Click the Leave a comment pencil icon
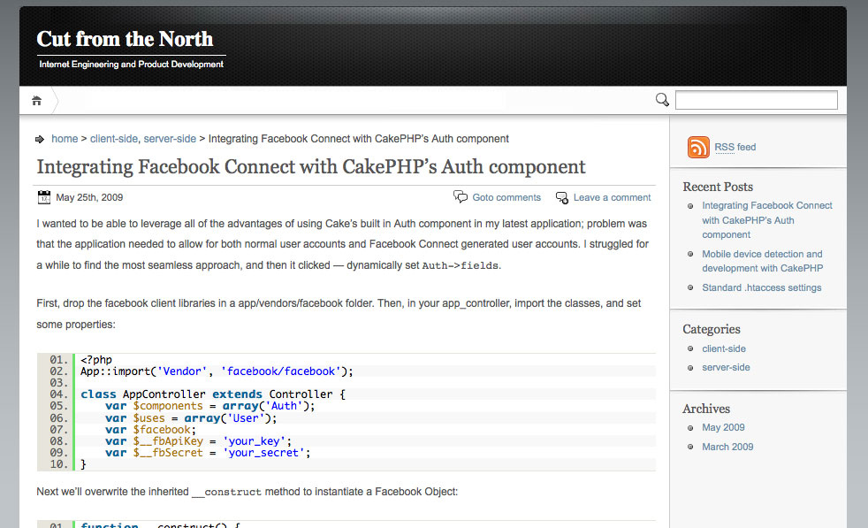868x528 pixels. click(x=561, y=197)
